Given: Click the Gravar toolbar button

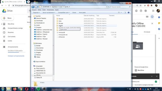Looking at the screenshot, I should coord(74,12).
